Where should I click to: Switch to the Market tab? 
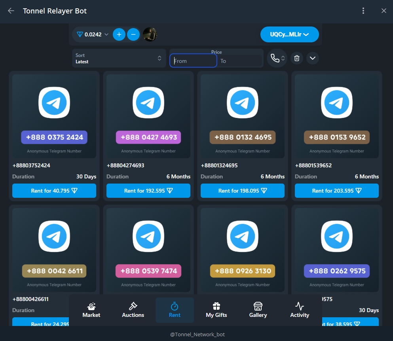(91, 310)
